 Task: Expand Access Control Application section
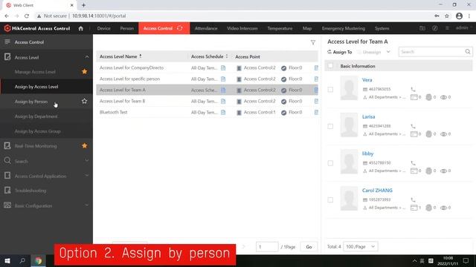pyautogui.click(x=87, y=176)
